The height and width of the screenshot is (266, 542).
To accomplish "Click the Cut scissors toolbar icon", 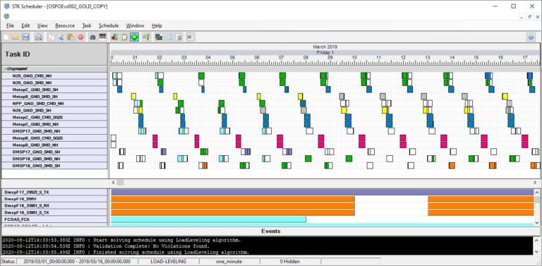I will click(61, 37).
